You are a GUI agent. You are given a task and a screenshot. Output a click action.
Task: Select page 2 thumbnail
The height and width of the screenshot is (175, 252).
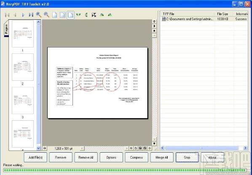[x=23, y=67]
